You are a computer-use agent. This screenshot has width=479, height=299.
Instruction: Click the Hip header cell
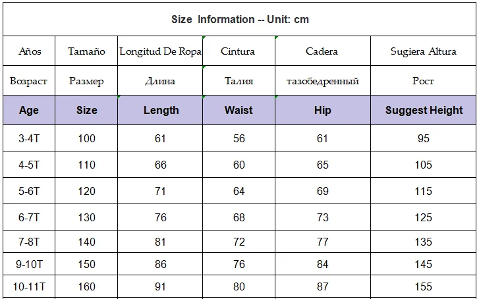[x=323, y=110]
